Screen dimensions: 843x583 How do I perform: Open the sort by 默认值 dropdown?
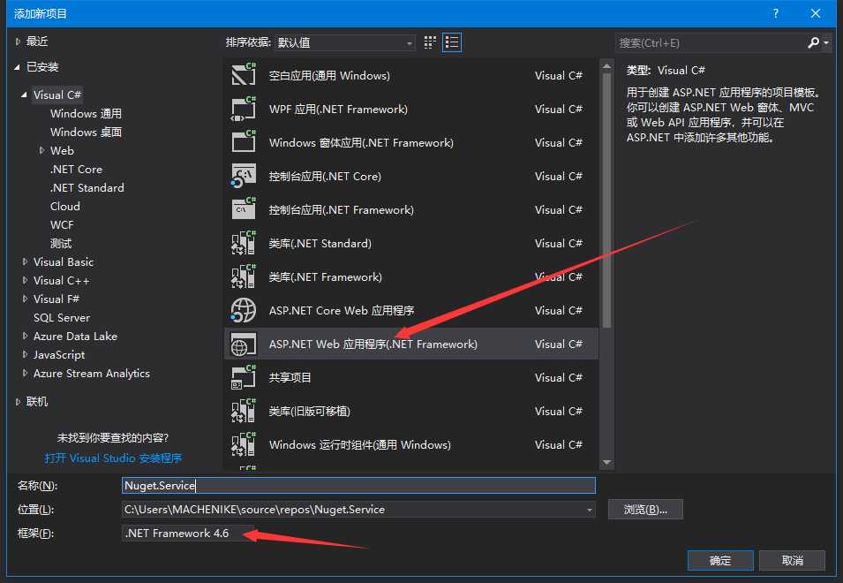pos(345,42)
